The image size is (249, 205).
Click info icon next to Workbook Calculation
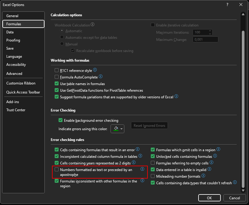[93, 25]
